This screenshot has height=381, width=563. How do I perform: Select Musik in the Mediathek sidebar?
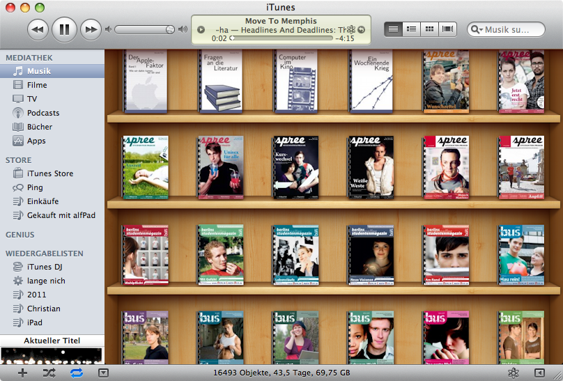(x=52, y=71)
